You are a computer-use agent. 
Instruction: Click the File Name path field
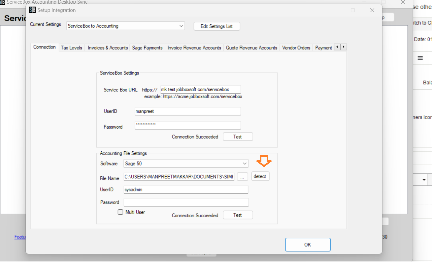point(179,177)
